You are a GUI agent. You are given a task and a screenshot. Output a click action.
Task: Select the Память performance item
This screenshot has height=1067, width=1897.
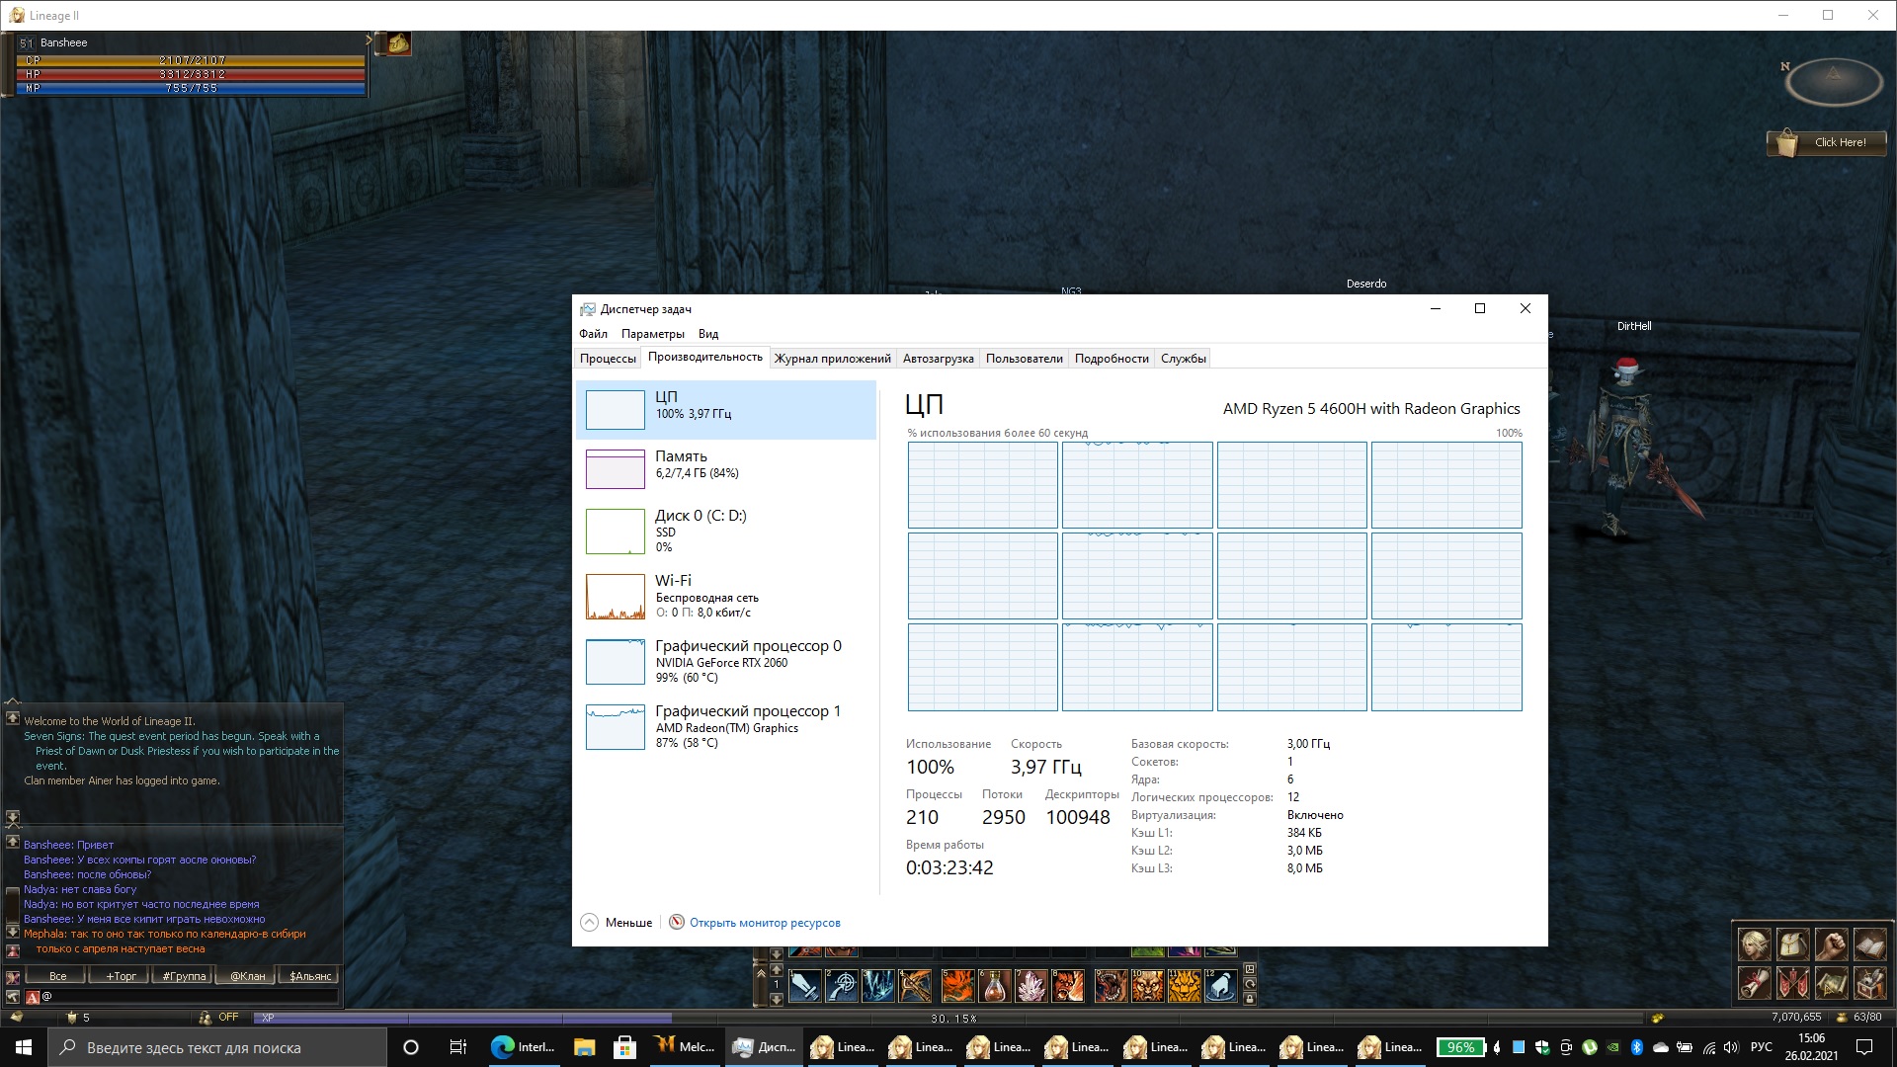pos(726,468)
